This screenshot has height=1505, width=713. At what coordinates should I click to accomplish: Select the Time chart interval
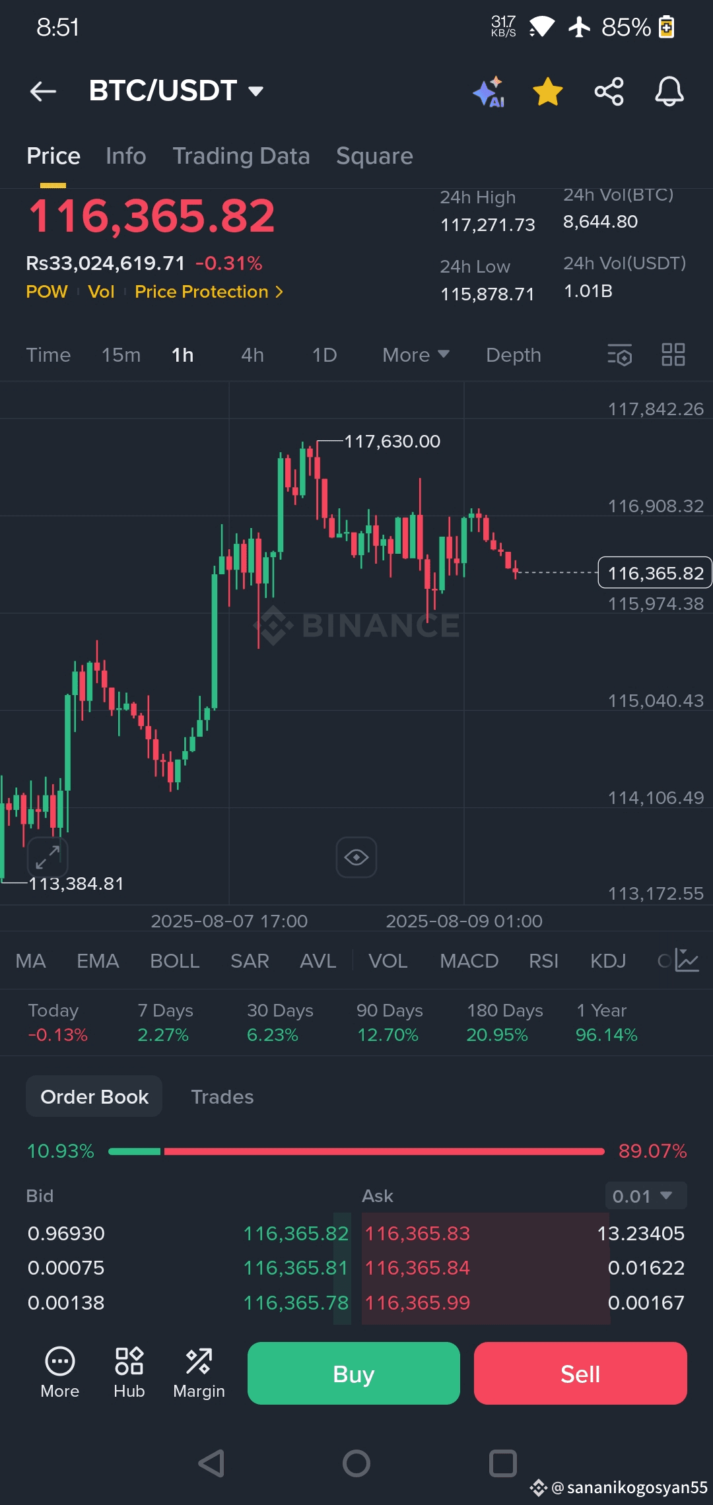tap(48, 355)
